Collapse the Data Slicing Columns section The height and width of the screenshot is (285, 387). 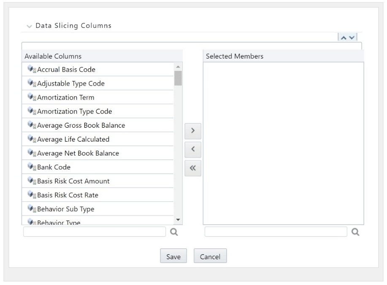[x=29, y=26]
